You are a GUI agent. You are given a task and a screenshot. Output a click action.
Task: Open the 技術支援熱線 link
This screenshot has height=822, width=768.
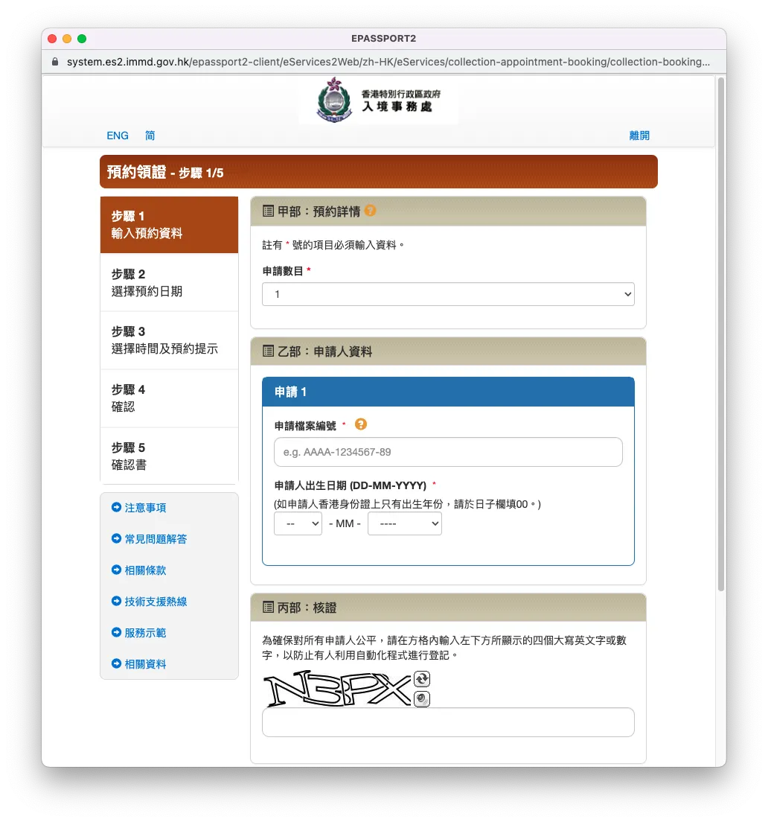(x=156, y=602)
